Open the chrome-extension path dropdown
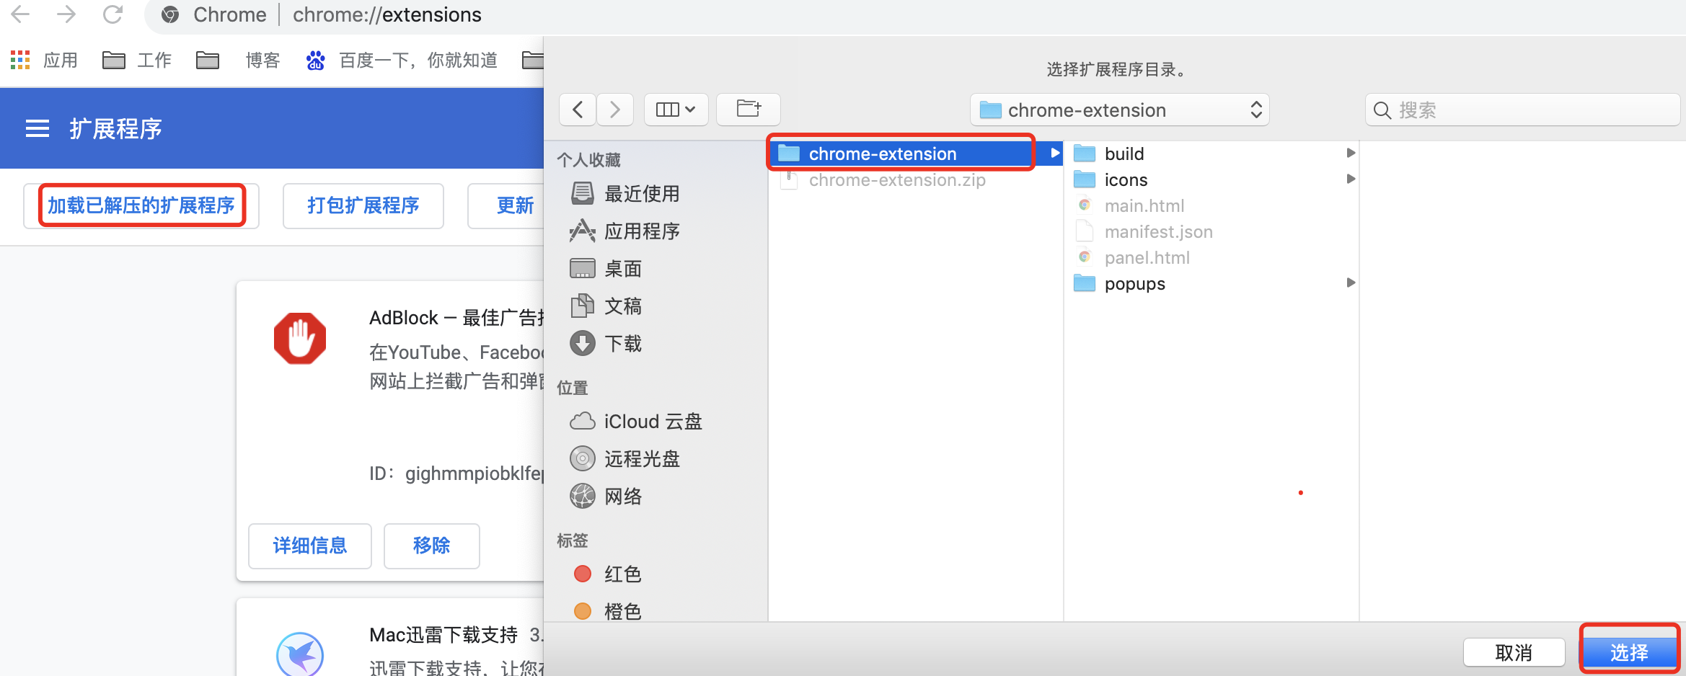This screenshot has height=676, width=1686. 1118,110
